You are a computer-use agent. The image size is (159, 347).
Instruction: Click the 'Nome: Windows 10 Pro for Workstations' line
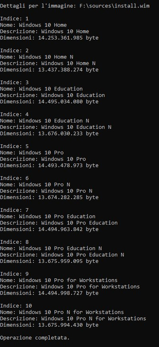coord(59,280)
